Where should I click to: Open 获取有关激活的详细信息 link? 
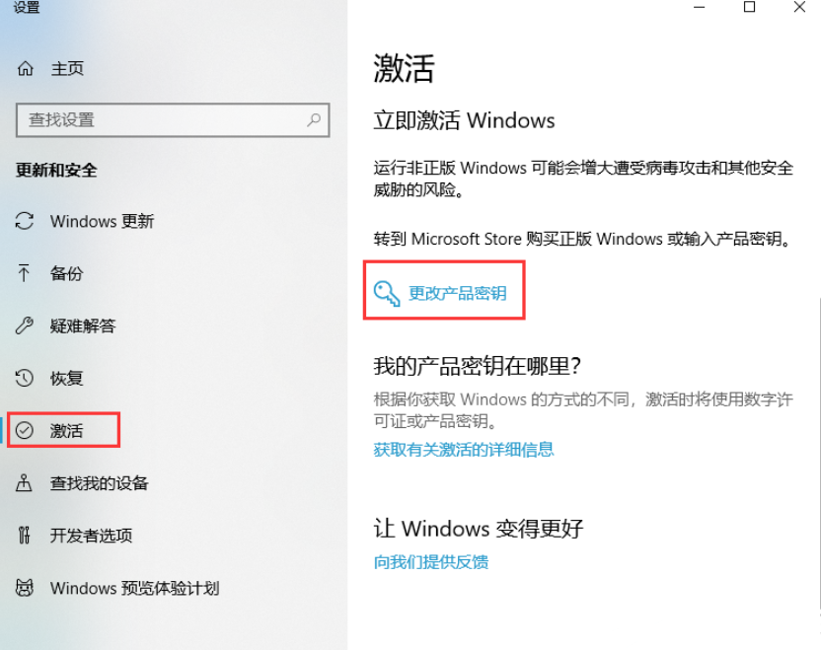(x=464, y=450)
